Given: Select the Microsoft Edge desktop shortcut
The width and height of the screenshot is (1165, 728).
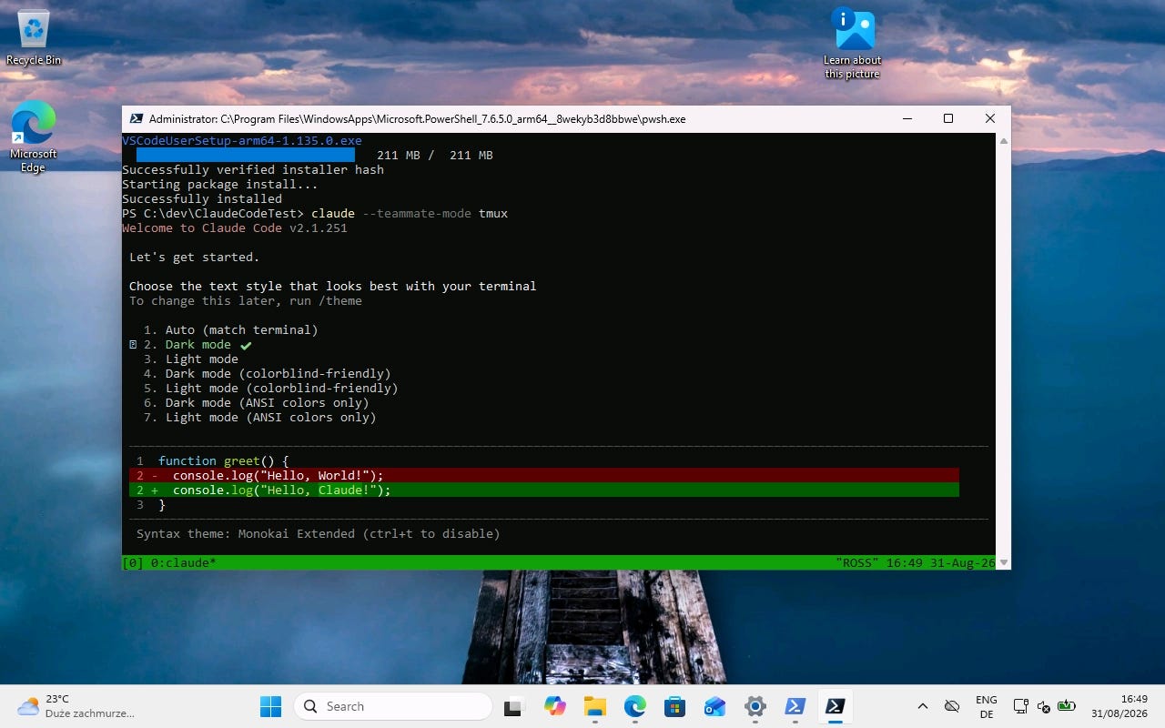Looking at the screenshot, I should tap(34, 136).
